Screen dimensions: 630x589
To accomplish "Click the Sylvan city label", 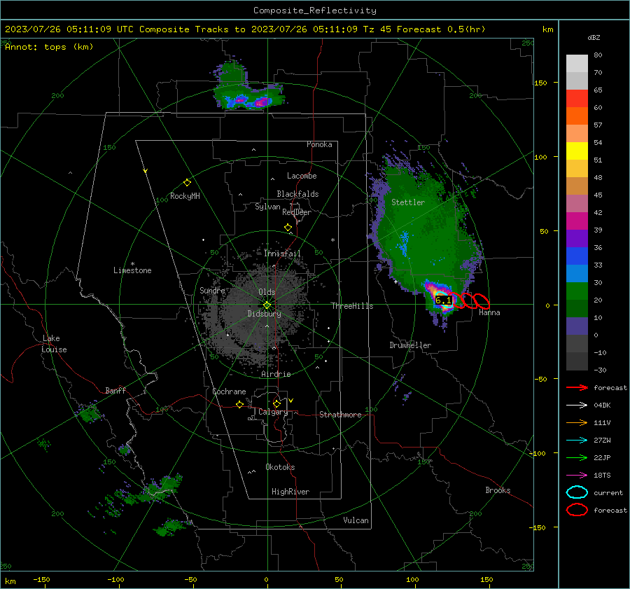I will (x=267, y=207).
